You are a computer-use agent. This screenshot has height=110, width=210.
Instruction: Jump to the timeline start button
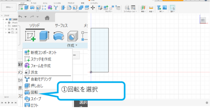(x=2, y=103)
